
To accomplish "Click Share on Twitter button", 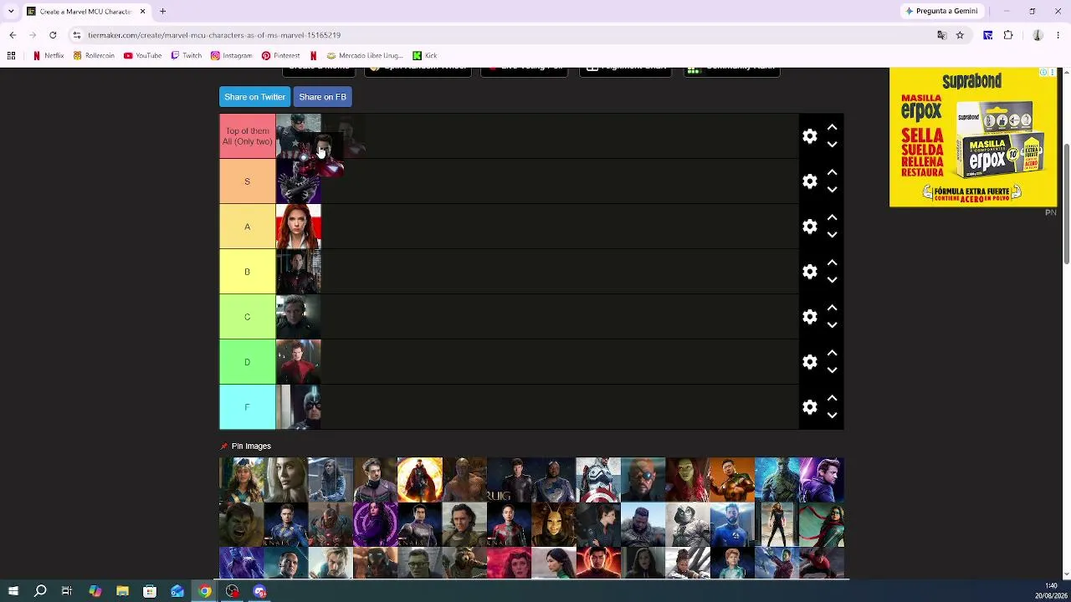I will (254, 97).
